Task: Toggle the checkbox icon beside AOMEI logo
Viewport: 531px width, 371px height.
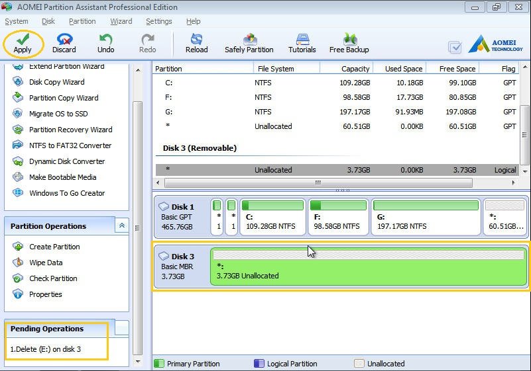Action: [x=455, y=47]
